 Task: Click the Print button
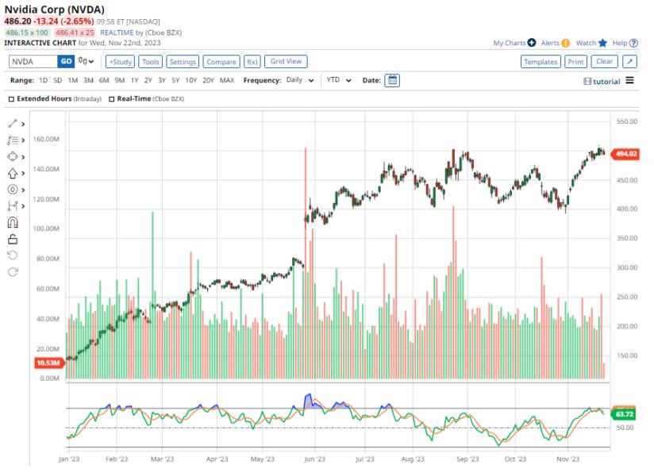(575, 62)
